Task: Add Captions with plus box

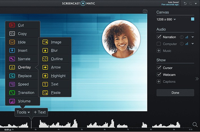Action: 159,81
